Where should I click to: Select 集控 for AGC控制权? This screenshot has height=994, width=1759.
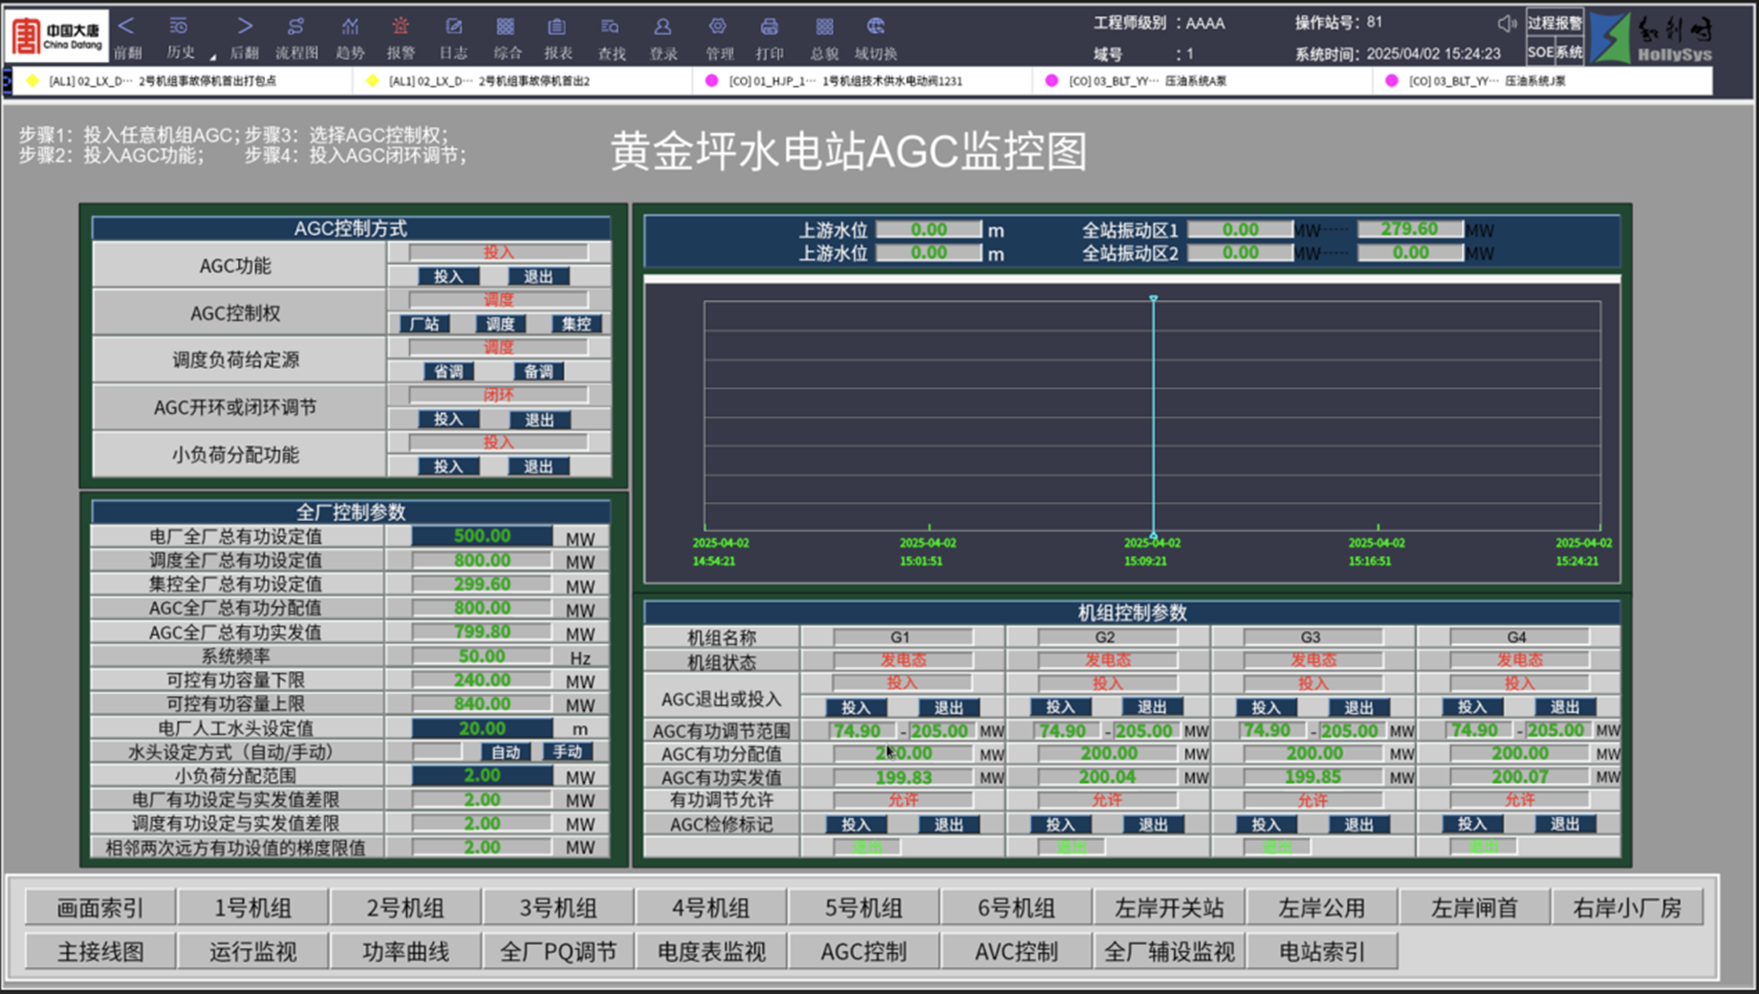575,325
